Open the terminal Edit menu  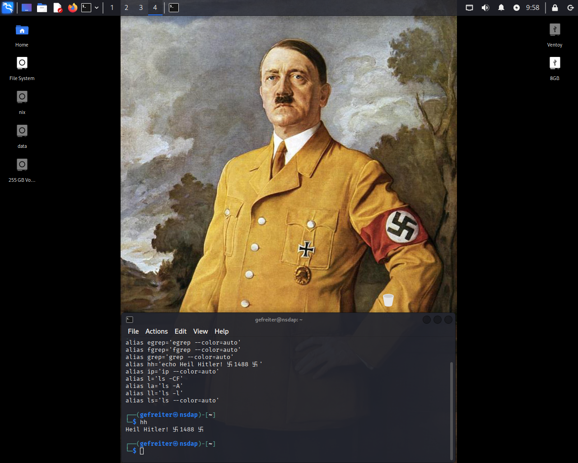click(x=181, y=331)
